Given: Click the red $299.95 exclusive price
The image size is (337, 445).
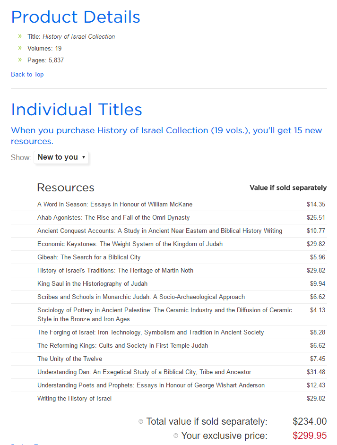Looking at the screenshot, I should coord(310,436).
